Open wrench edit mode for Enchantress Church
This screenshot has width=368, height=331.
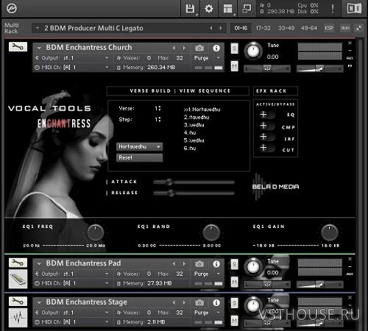(18, 46)
